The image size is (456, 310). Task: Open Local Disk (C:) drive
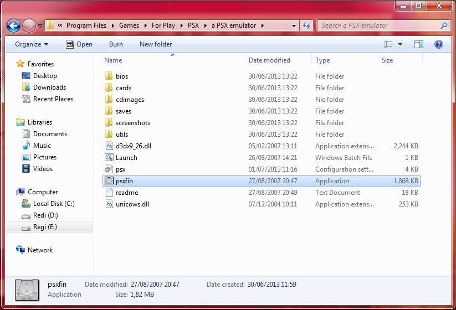tap(54, 203)
